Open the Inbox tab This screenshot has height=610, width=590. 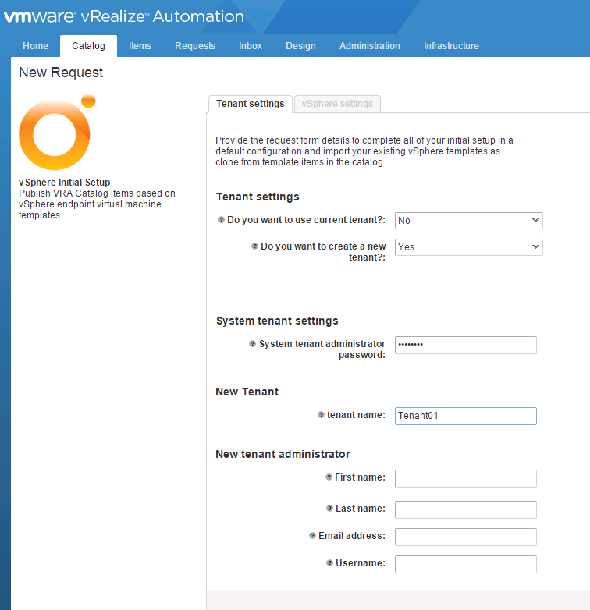(251, 46)
